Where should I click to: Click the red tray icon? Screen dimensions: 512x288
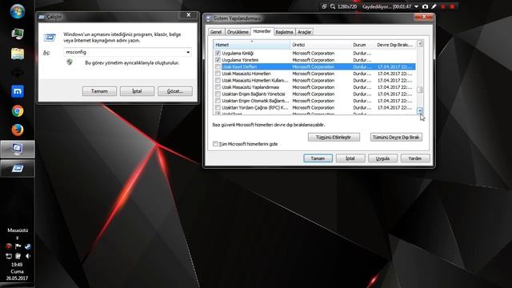coord(9,246)
